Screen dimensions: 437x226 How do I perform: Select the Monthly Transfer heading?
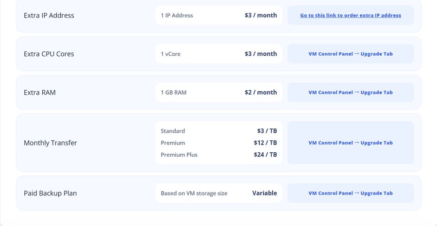(50, 143)
